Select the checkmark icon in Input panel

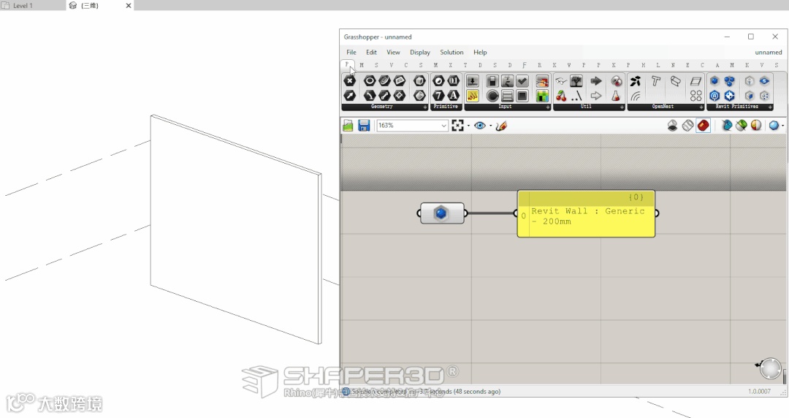point(522,80)
